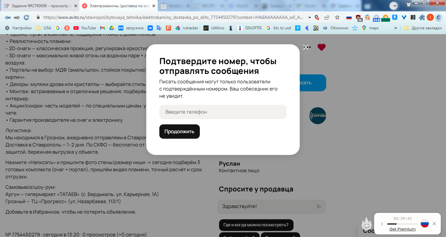
Task: Reload the current page
Action: point(26,17)
